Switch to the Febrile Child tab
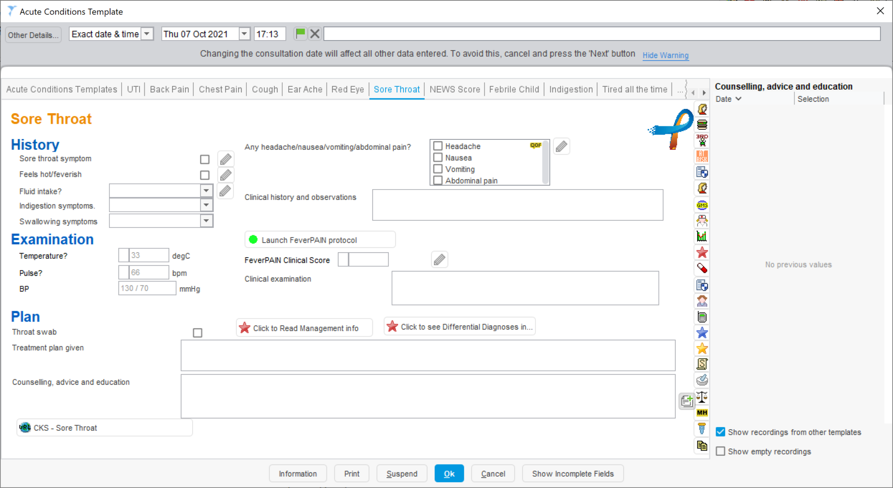Screen dimensions: 893x488 pos(514,89)
